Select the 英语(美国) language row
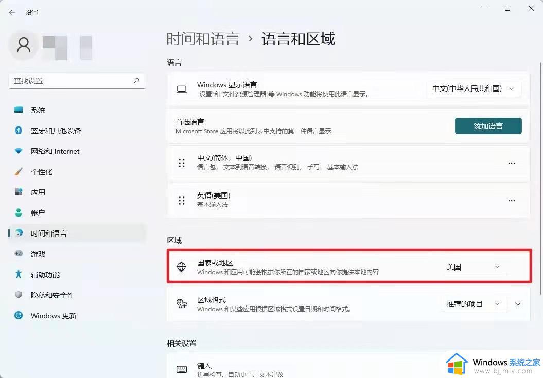 pos(348,200)
